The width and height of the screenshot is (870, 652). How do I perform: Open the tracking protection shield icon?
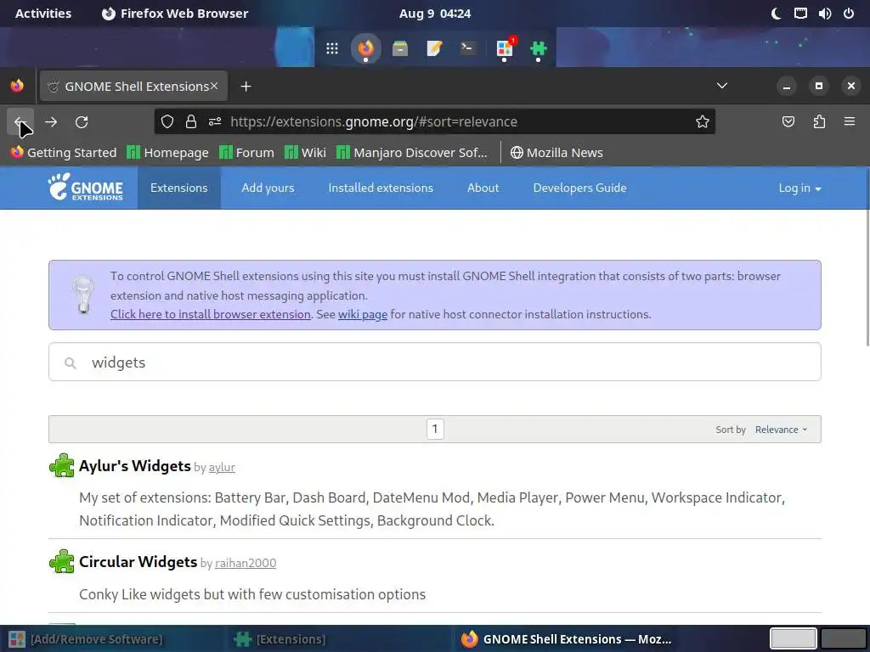(167, 121)
